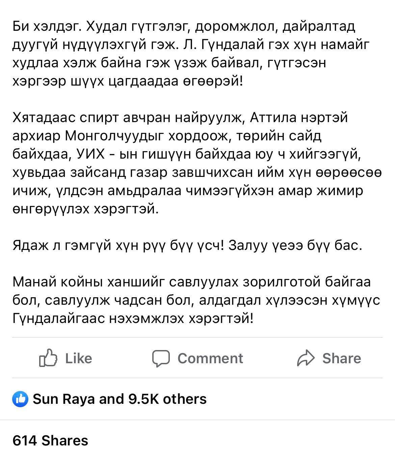
Task: Open the Sun Raya name link
Action: coord(64,399)
